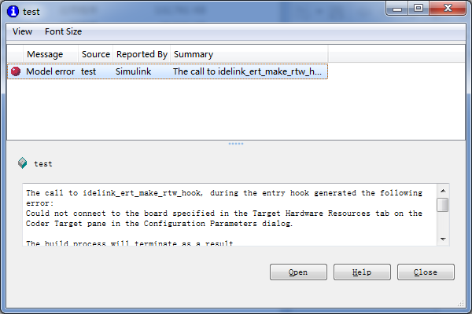Click the Summary column header

pos(194,54)
